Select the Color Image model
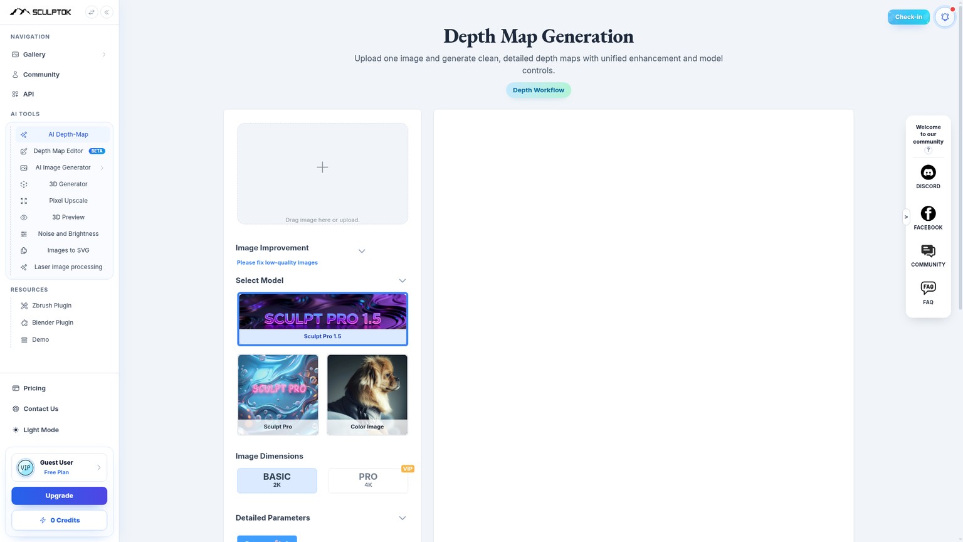This screenshot has width=963, height=542. tap(367, 395)
